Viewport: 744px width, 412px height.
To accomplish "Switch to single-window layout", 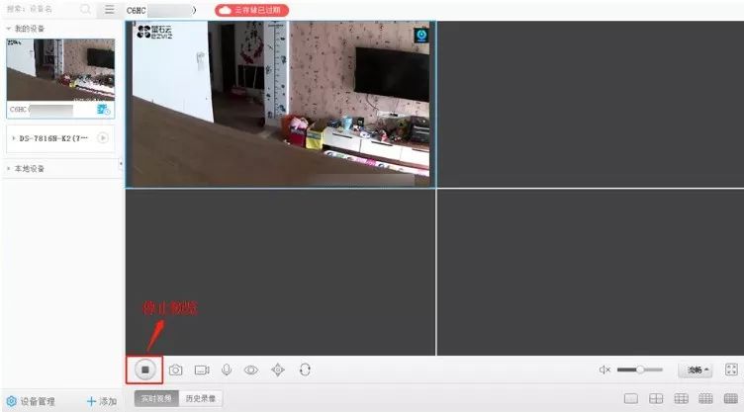I will coord(630,398).
